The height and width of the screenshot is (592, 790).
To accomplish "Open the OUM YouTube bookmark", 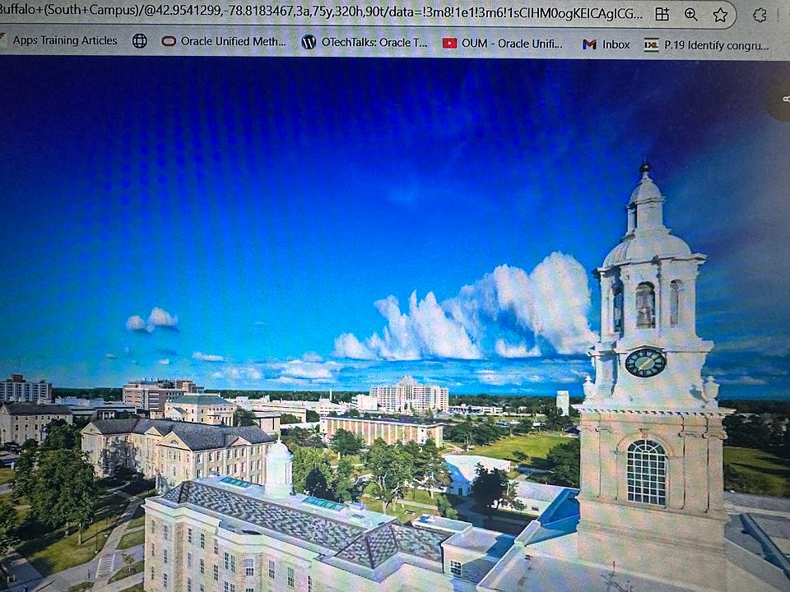I will 503,43.
